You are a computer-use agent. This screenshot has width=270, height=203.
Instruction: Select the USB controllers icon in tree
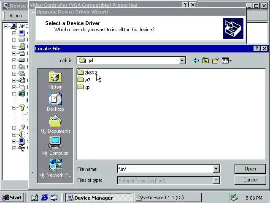tap(22, 148)
